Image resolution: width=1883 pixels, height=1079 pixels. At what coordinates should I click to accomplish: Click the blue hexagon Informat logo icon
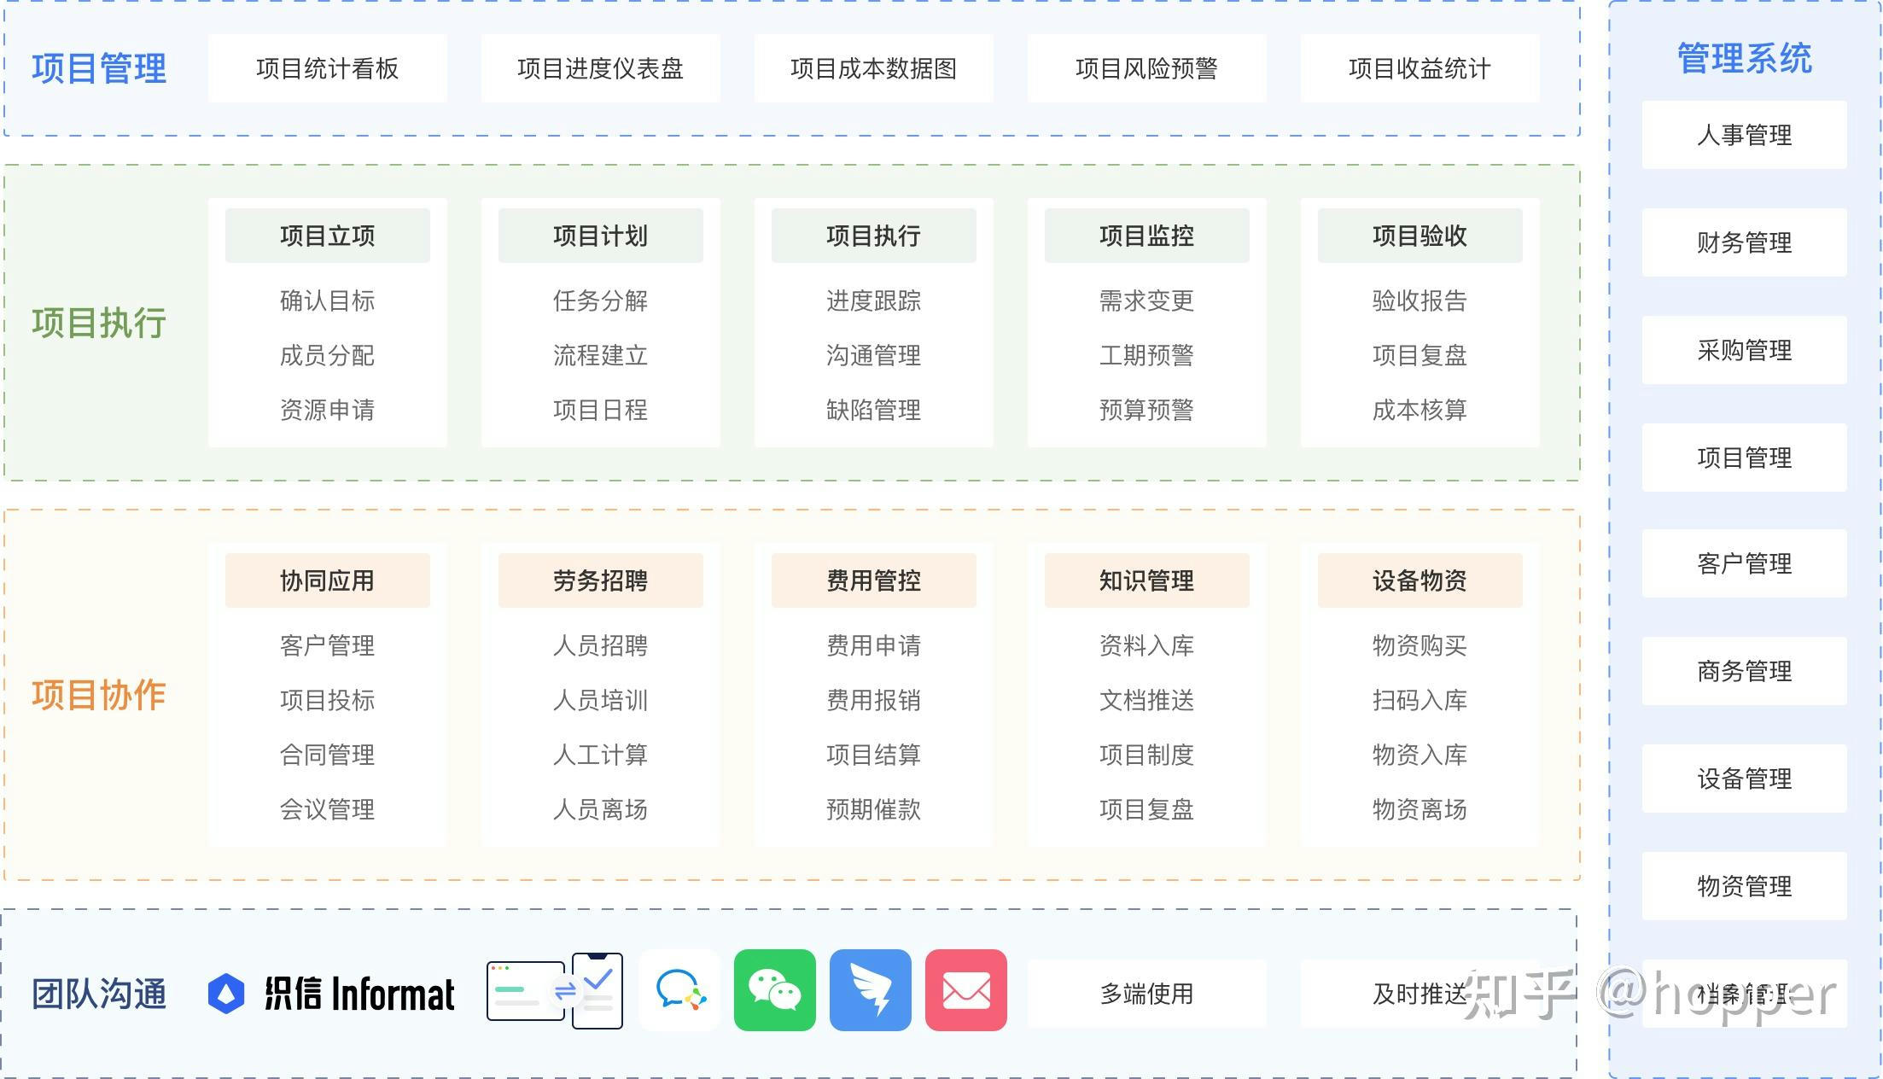coord(226,994)
